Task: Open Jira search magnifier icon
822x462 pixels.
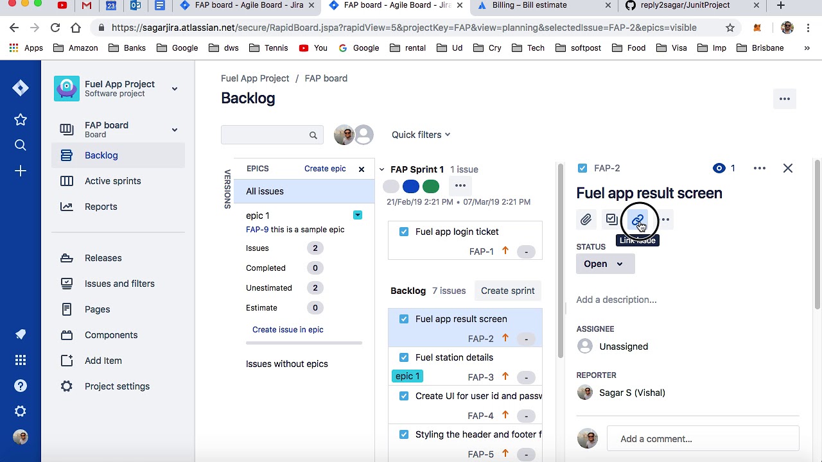Action: (x=21, y=145)
